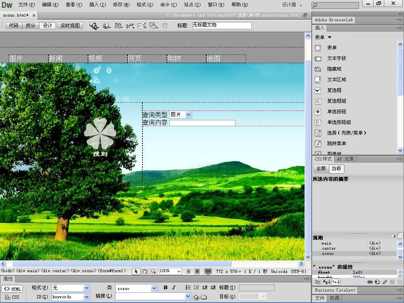This screenshot has height=303, width=404.
Task: Open the 查询类型 图片 select dropdown
Action: tap(188, 115)
